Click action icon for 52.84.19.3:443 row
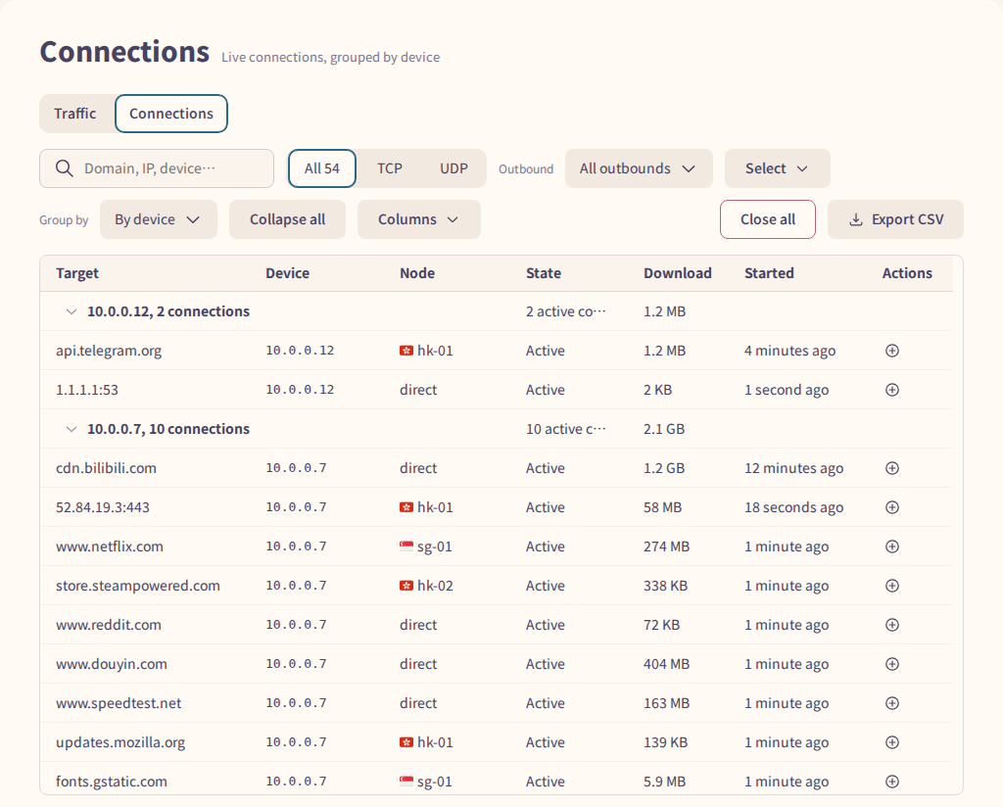The height and width of the screenshot is (807, 1003). click(x=891, y=507)
